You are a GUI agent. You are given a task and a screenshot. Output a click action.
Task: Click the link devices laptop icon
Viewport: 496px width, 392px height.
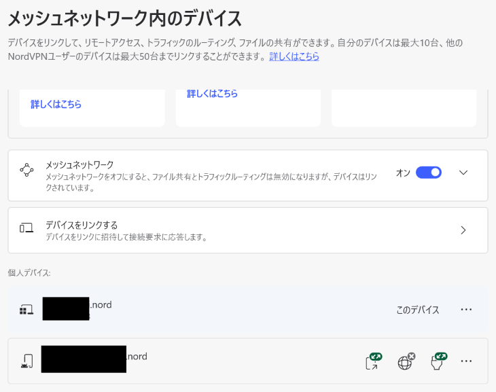[26, 228]
